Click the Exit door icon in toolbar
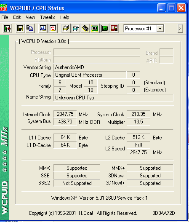The height and width of the screenshot is (222, 189). [x=7, y=29]
